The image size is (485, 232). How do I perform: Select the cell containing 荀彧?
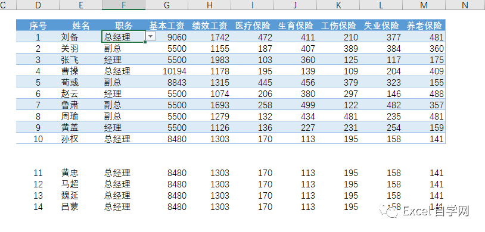pos(80,82)
